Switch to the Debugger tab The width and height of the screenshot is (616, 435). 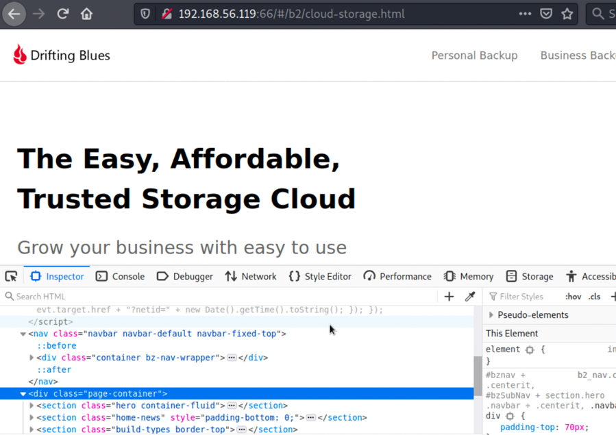point(184,276)
